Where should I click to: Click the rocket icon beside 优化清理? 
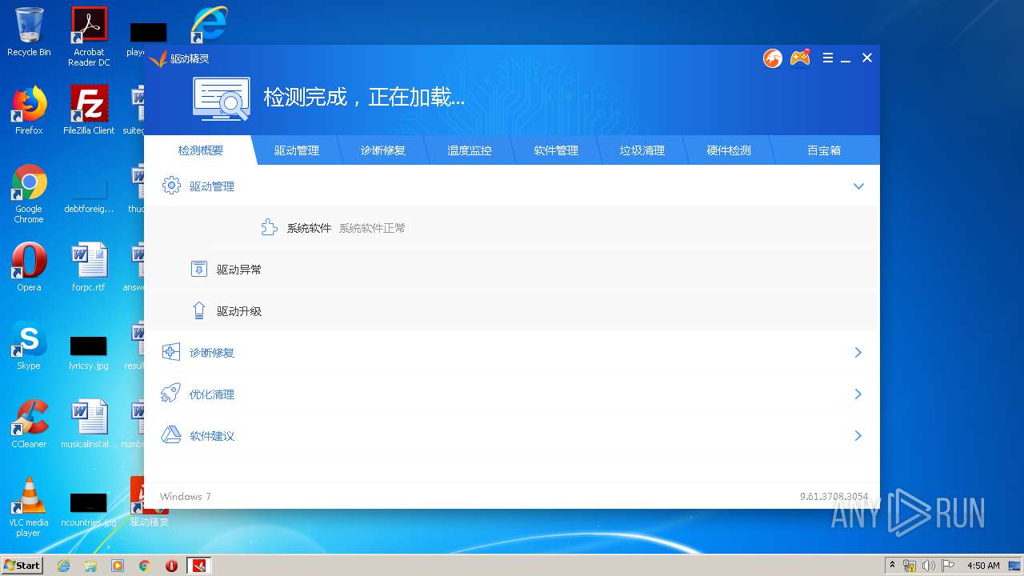[x=171, y=394]
